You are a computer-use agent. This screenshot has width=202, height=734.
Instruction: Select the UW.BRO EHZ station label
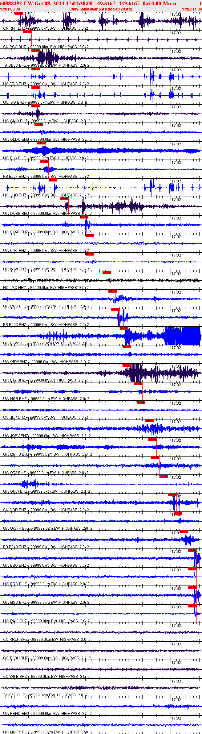coord(15,584)
